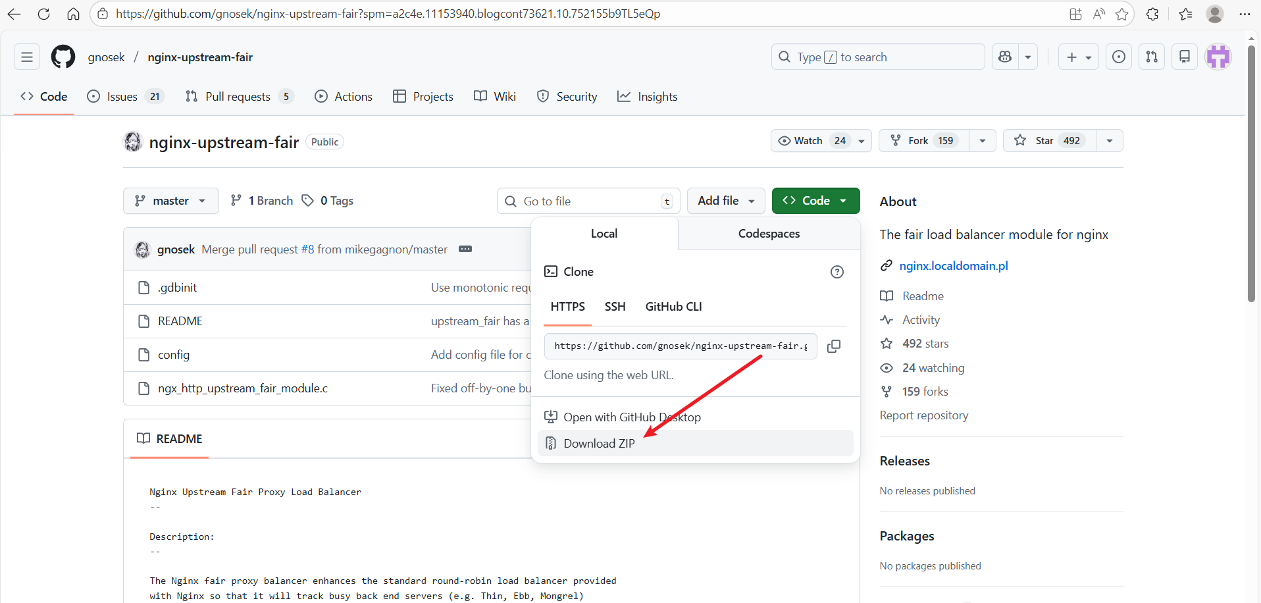Open the Add file dropdown
Screen dimensions: 1261x603
pos(725,201)
